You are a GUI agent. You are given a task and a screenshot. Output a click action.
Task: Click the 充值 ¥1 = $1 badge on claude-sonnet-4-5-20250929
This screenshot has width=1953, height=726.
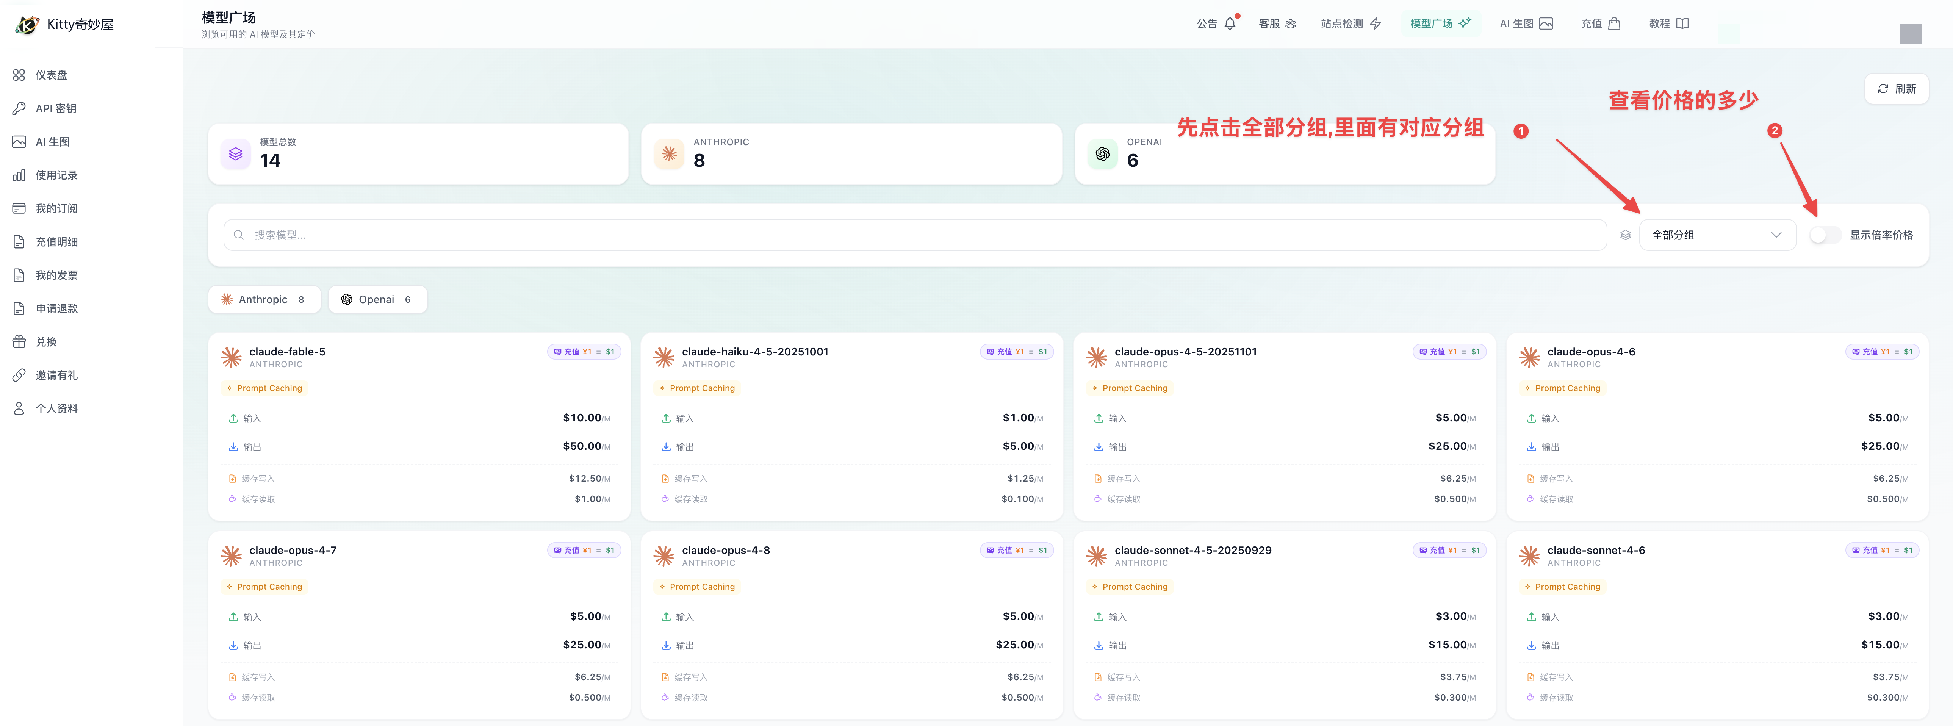pos(1449,550)
